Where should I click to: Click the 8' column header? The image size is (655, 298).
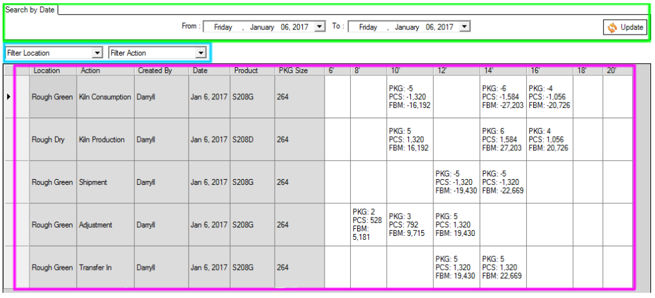point(368,71)
